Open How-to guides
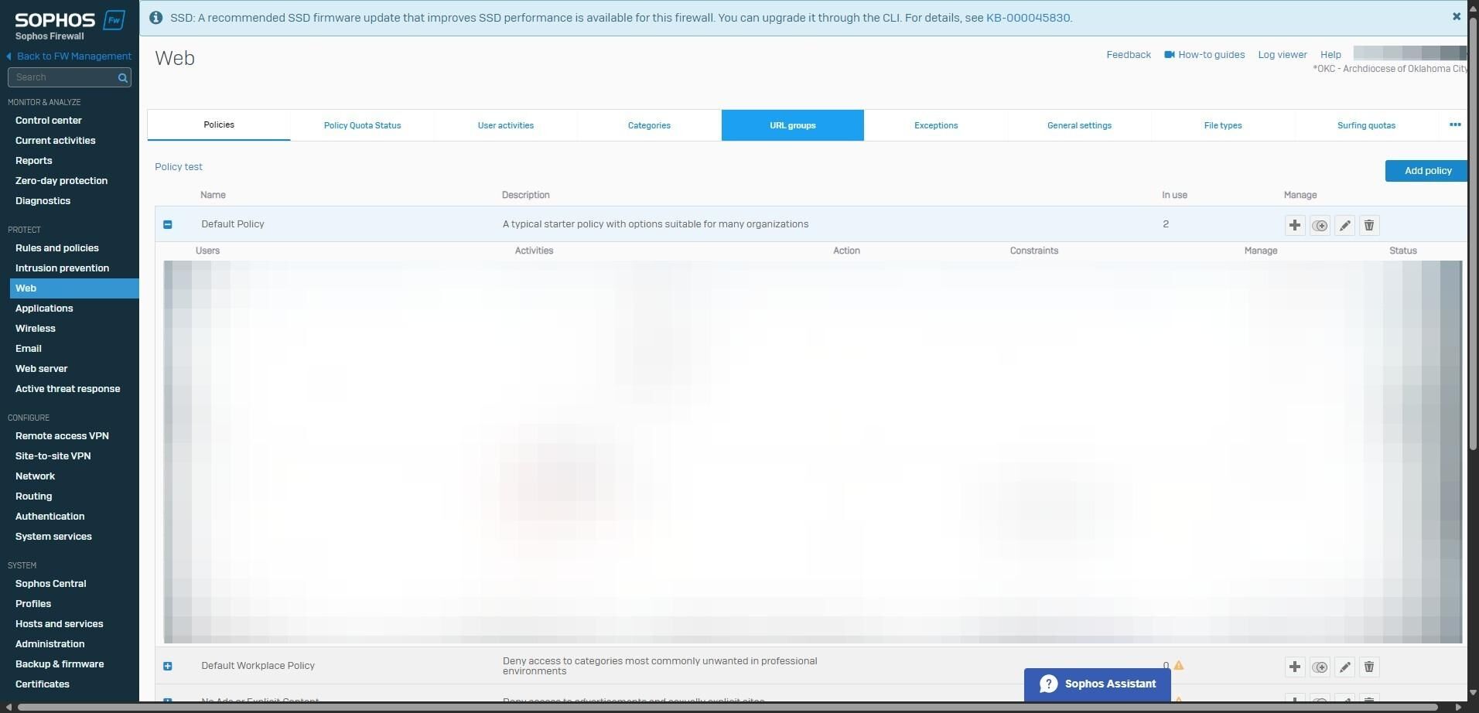 [x=1205, y=55]
